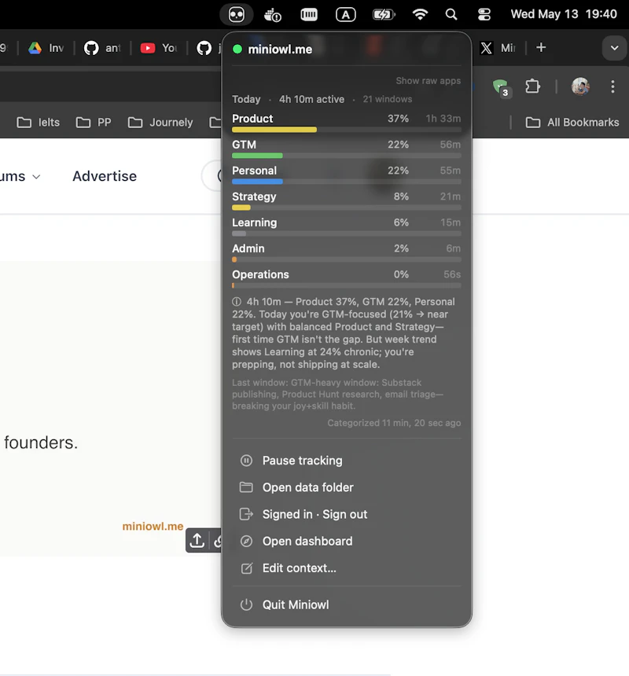Click the 21 windows label
Image resolution: width=629 pixels, height=676 pixels.
tap(387, 100)
